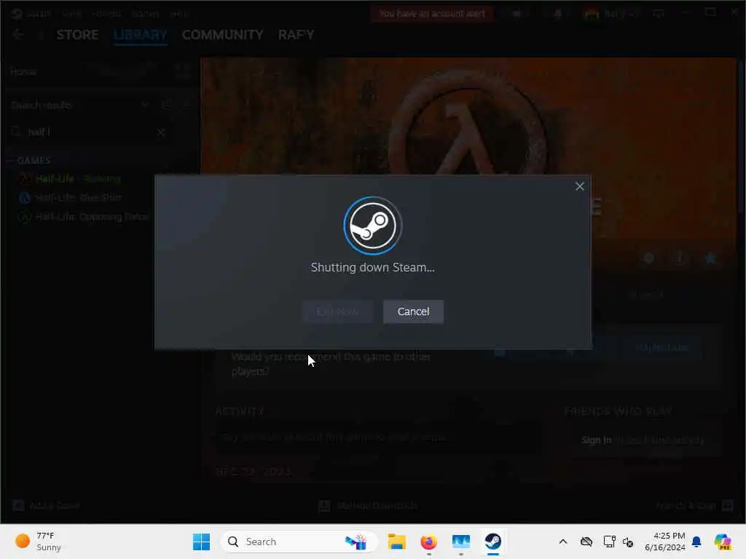Viewport: 746px width, 559px height.
Task: Click the taskbar Search box
Action: coord(299,542)
